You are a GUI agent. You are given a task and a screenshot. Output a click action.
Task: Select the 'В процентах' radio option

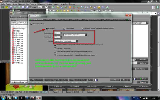coord(64,29)
